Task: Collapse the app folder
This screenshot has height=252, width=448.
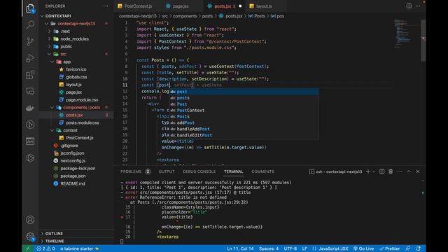Action: click(52, 62)
